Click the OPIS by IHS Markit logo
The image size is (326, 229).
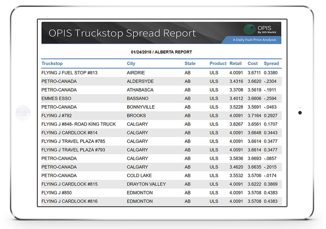click(260, 29)
